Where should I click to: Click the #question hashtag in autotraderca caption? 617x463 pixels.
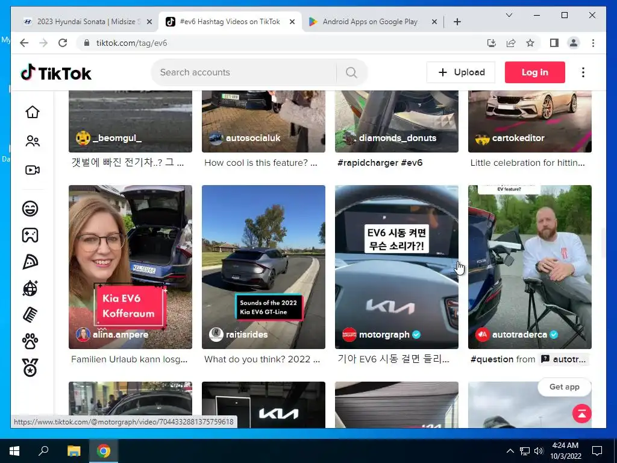[492, 359]
